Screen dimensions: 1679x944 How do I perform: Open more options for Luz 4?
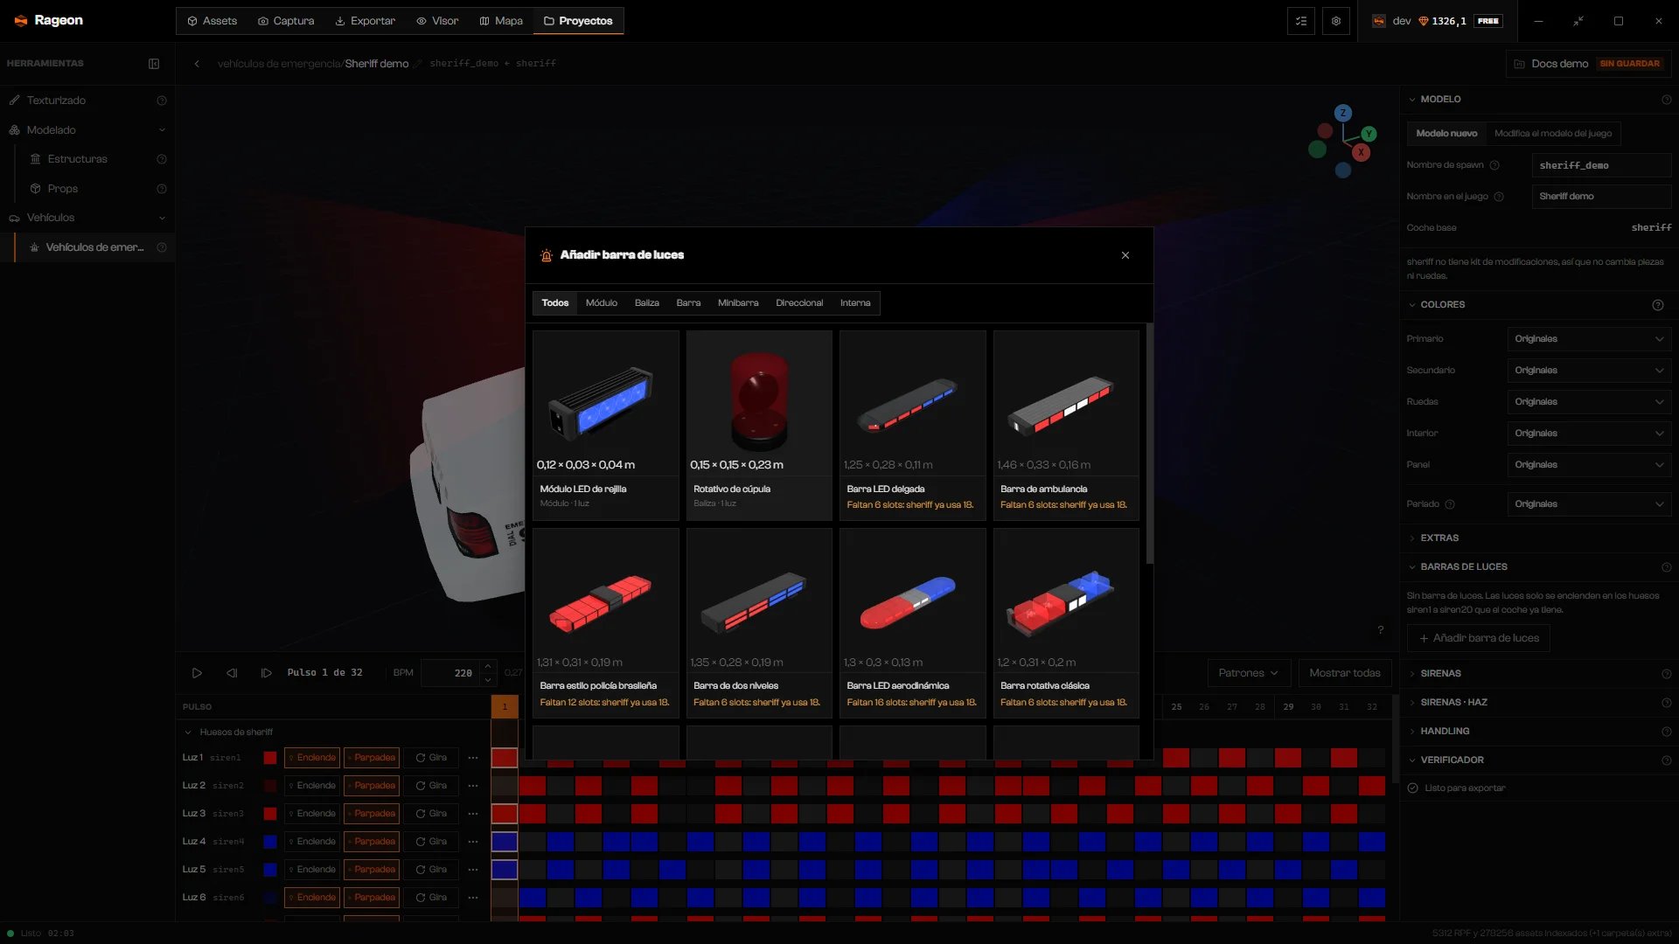coord(473,842)
